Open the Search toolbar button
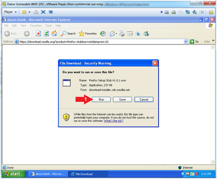The width and height of the screenshot is (217, 179). [x=68, y=34]
